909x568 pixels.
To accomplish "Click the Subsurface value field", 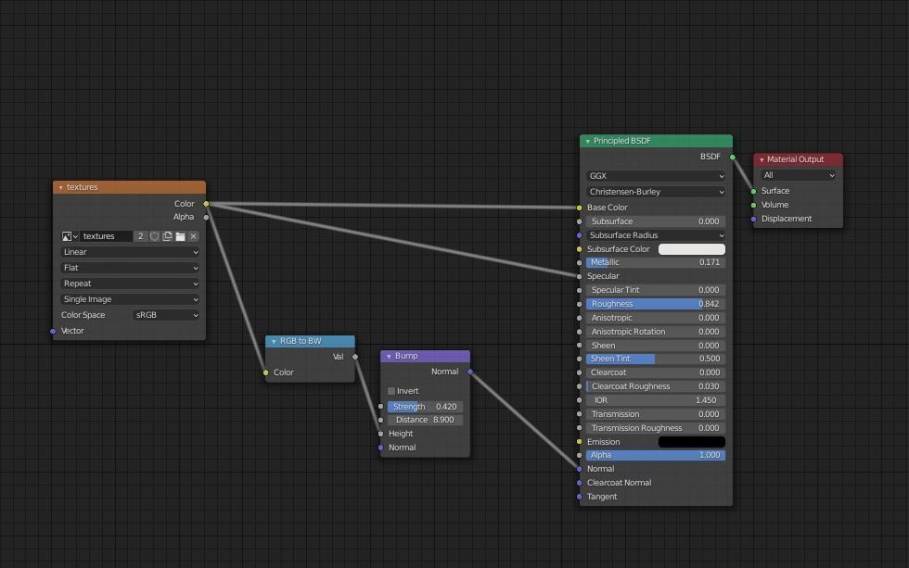I will click(656, 221).
